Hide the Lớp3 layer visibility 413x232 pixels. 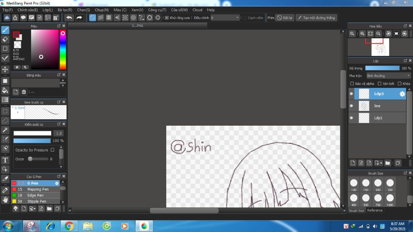(351, 93)
